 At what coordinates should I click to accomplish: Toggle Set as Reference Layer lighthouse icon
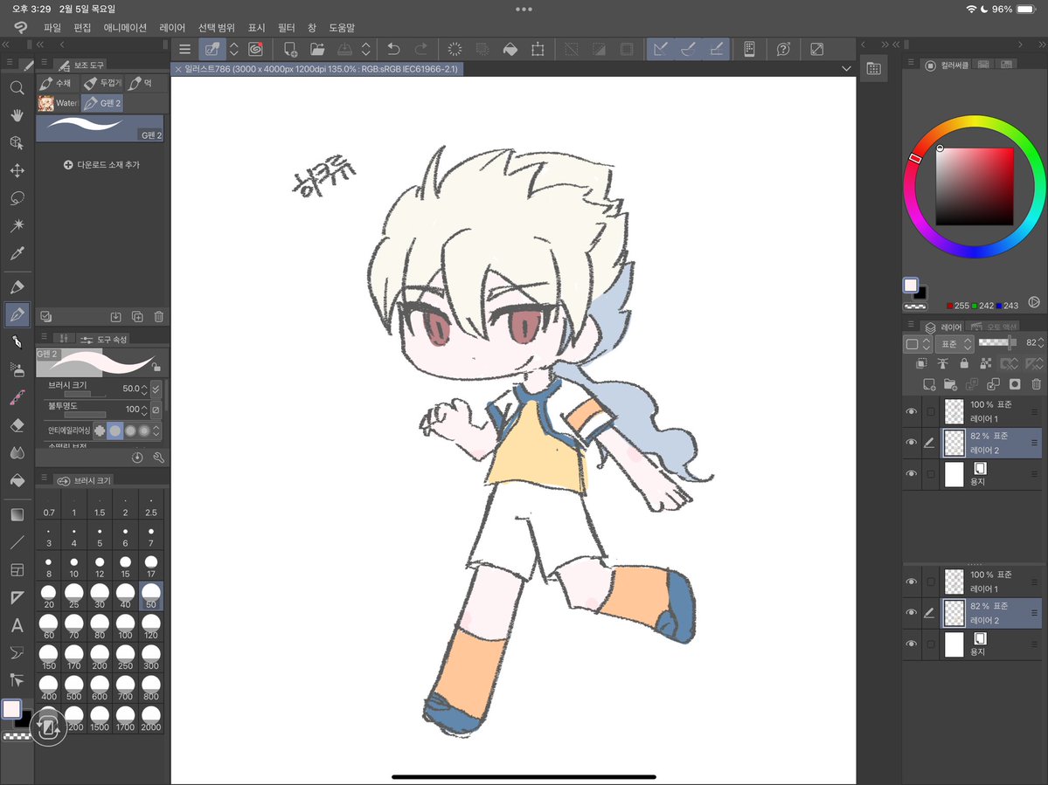942,363
